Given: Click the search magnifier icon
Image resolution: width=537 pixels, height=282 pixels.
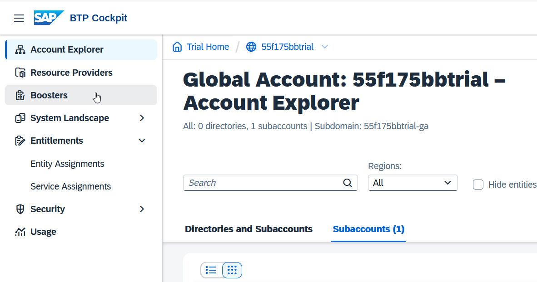Looking at the screenshot, I should (x=348, y=183).
